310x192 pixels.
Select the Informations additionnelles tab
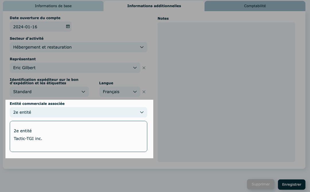pos(154,6)
